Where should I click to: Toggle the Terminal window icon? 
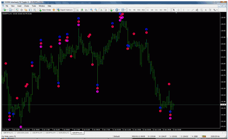(x=30, y=10)
